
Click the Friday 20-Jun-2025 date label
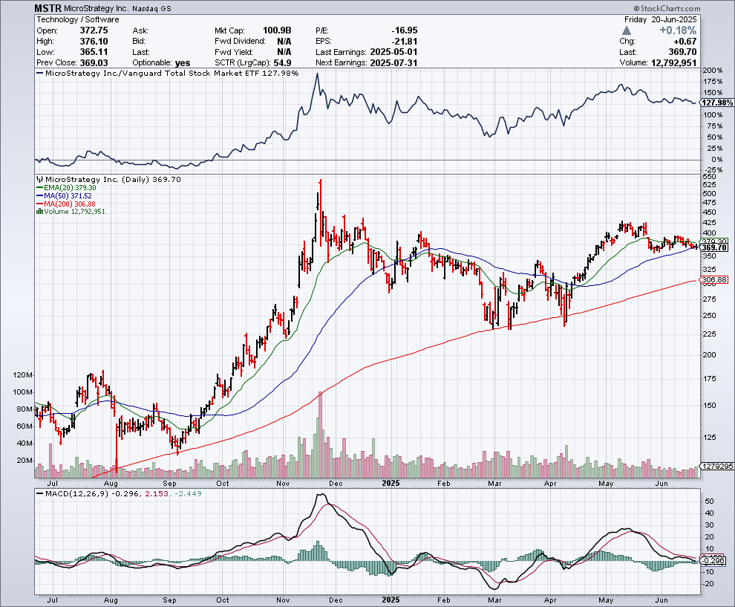click(x=661, y=20)
